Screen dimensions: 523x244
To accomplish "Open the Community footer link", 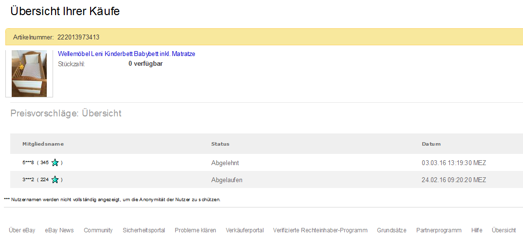I will coord(98,230).
